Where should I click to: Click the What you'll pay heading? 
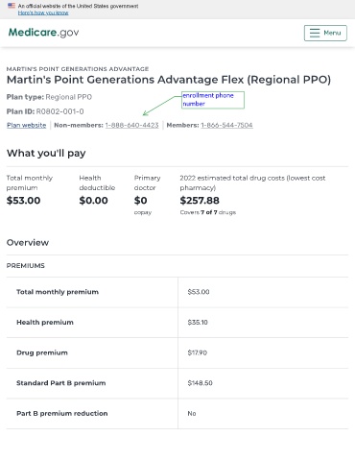46,153
